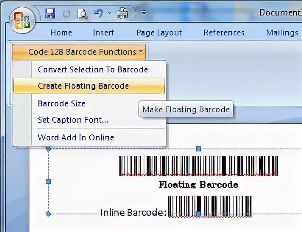
Task: Click the inline barcode image
Action: 210,207
